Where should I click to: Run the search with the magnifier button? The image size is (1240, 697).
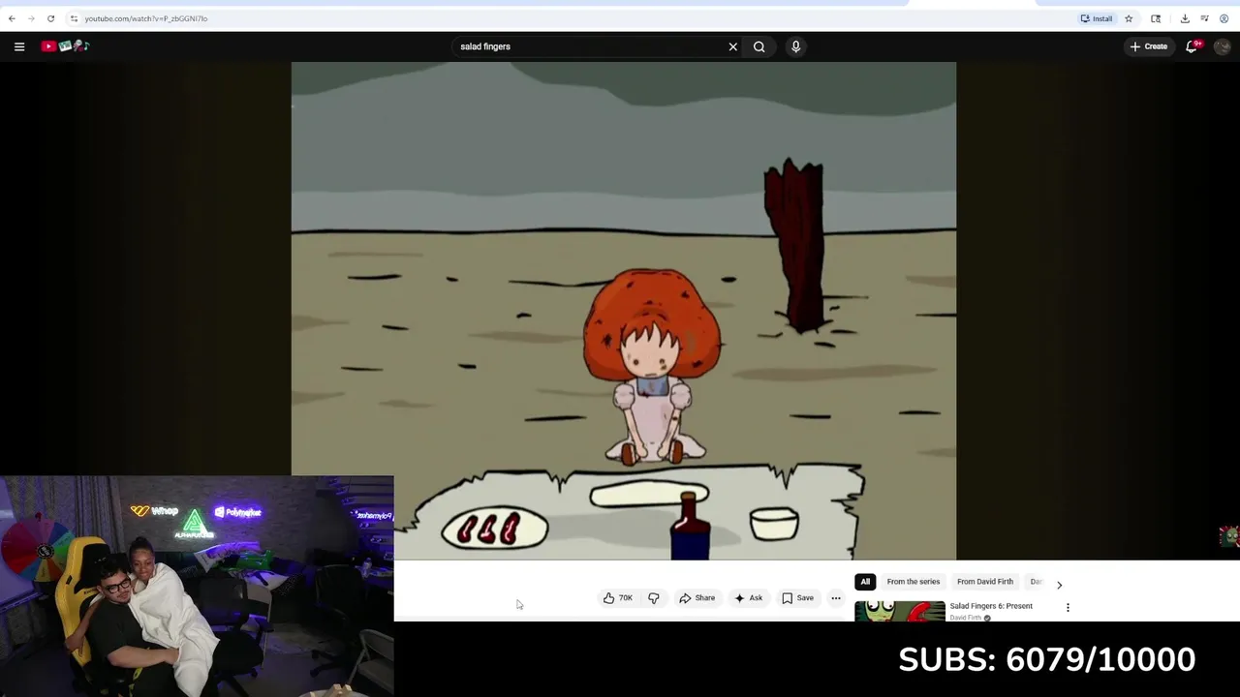(x=759, y=46)
